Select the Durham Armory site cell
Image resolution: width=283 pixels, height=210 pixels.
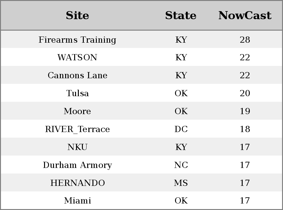tap(77, 165)
